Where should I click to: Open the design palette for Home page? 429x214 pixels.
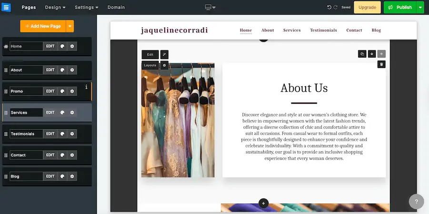coord(62,46)
